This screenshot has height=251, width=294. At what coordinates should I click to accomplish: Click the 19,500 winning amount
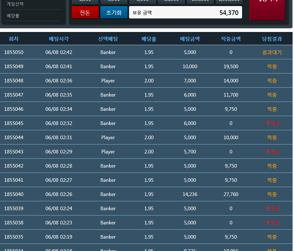pos(231,66)
